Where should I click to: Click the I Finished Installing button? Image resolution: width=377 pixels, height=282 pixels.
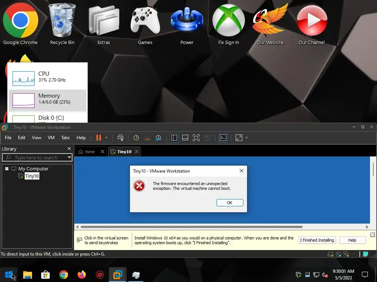[317, 240]
